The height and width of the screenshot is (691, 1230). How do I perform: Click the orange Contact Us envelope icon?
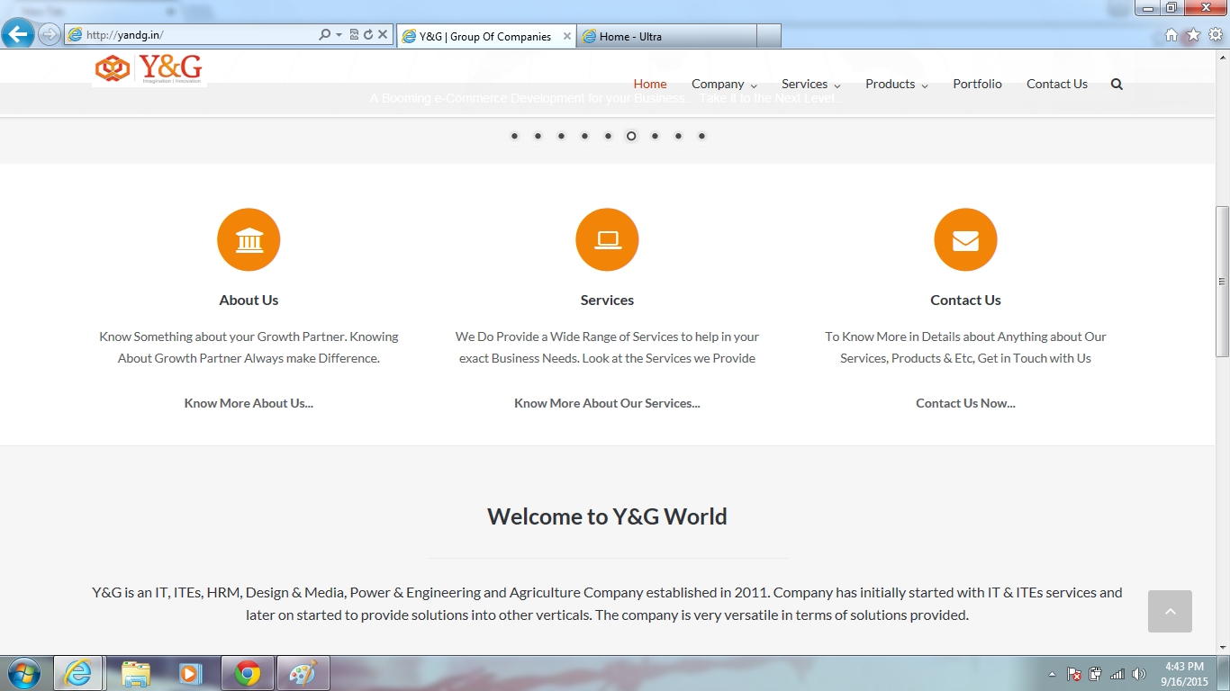(x=965, y=240)
